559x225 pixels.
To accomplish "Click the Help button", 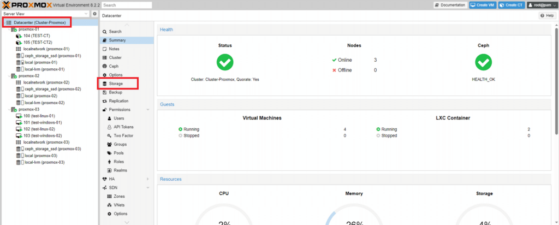I will point(547,16).
